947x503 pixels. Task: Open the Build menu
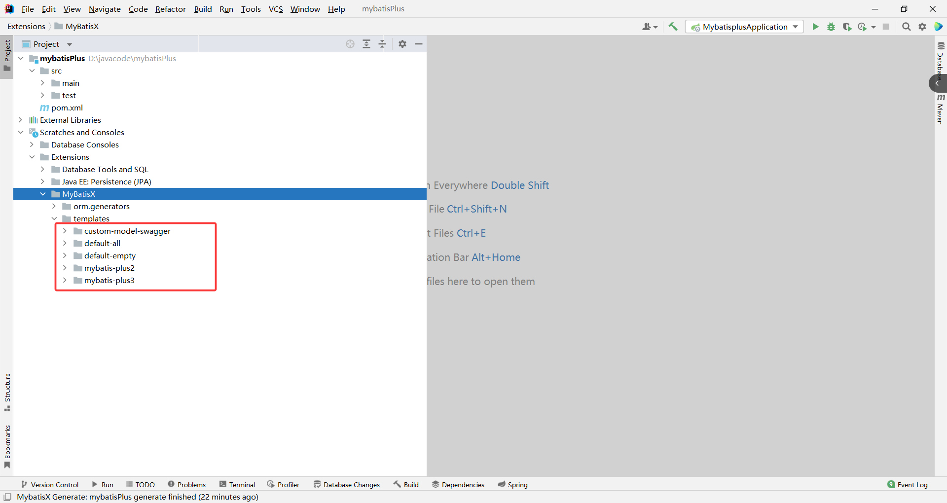[203, 9]
